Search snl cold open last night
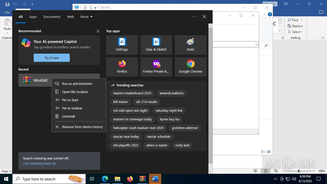 [x=130, y=111]
